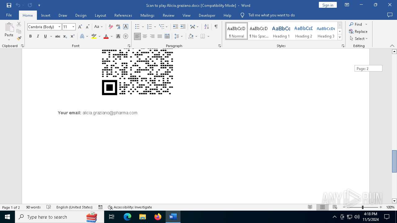Expand the Paste options arrow

[x=9, y=39]
